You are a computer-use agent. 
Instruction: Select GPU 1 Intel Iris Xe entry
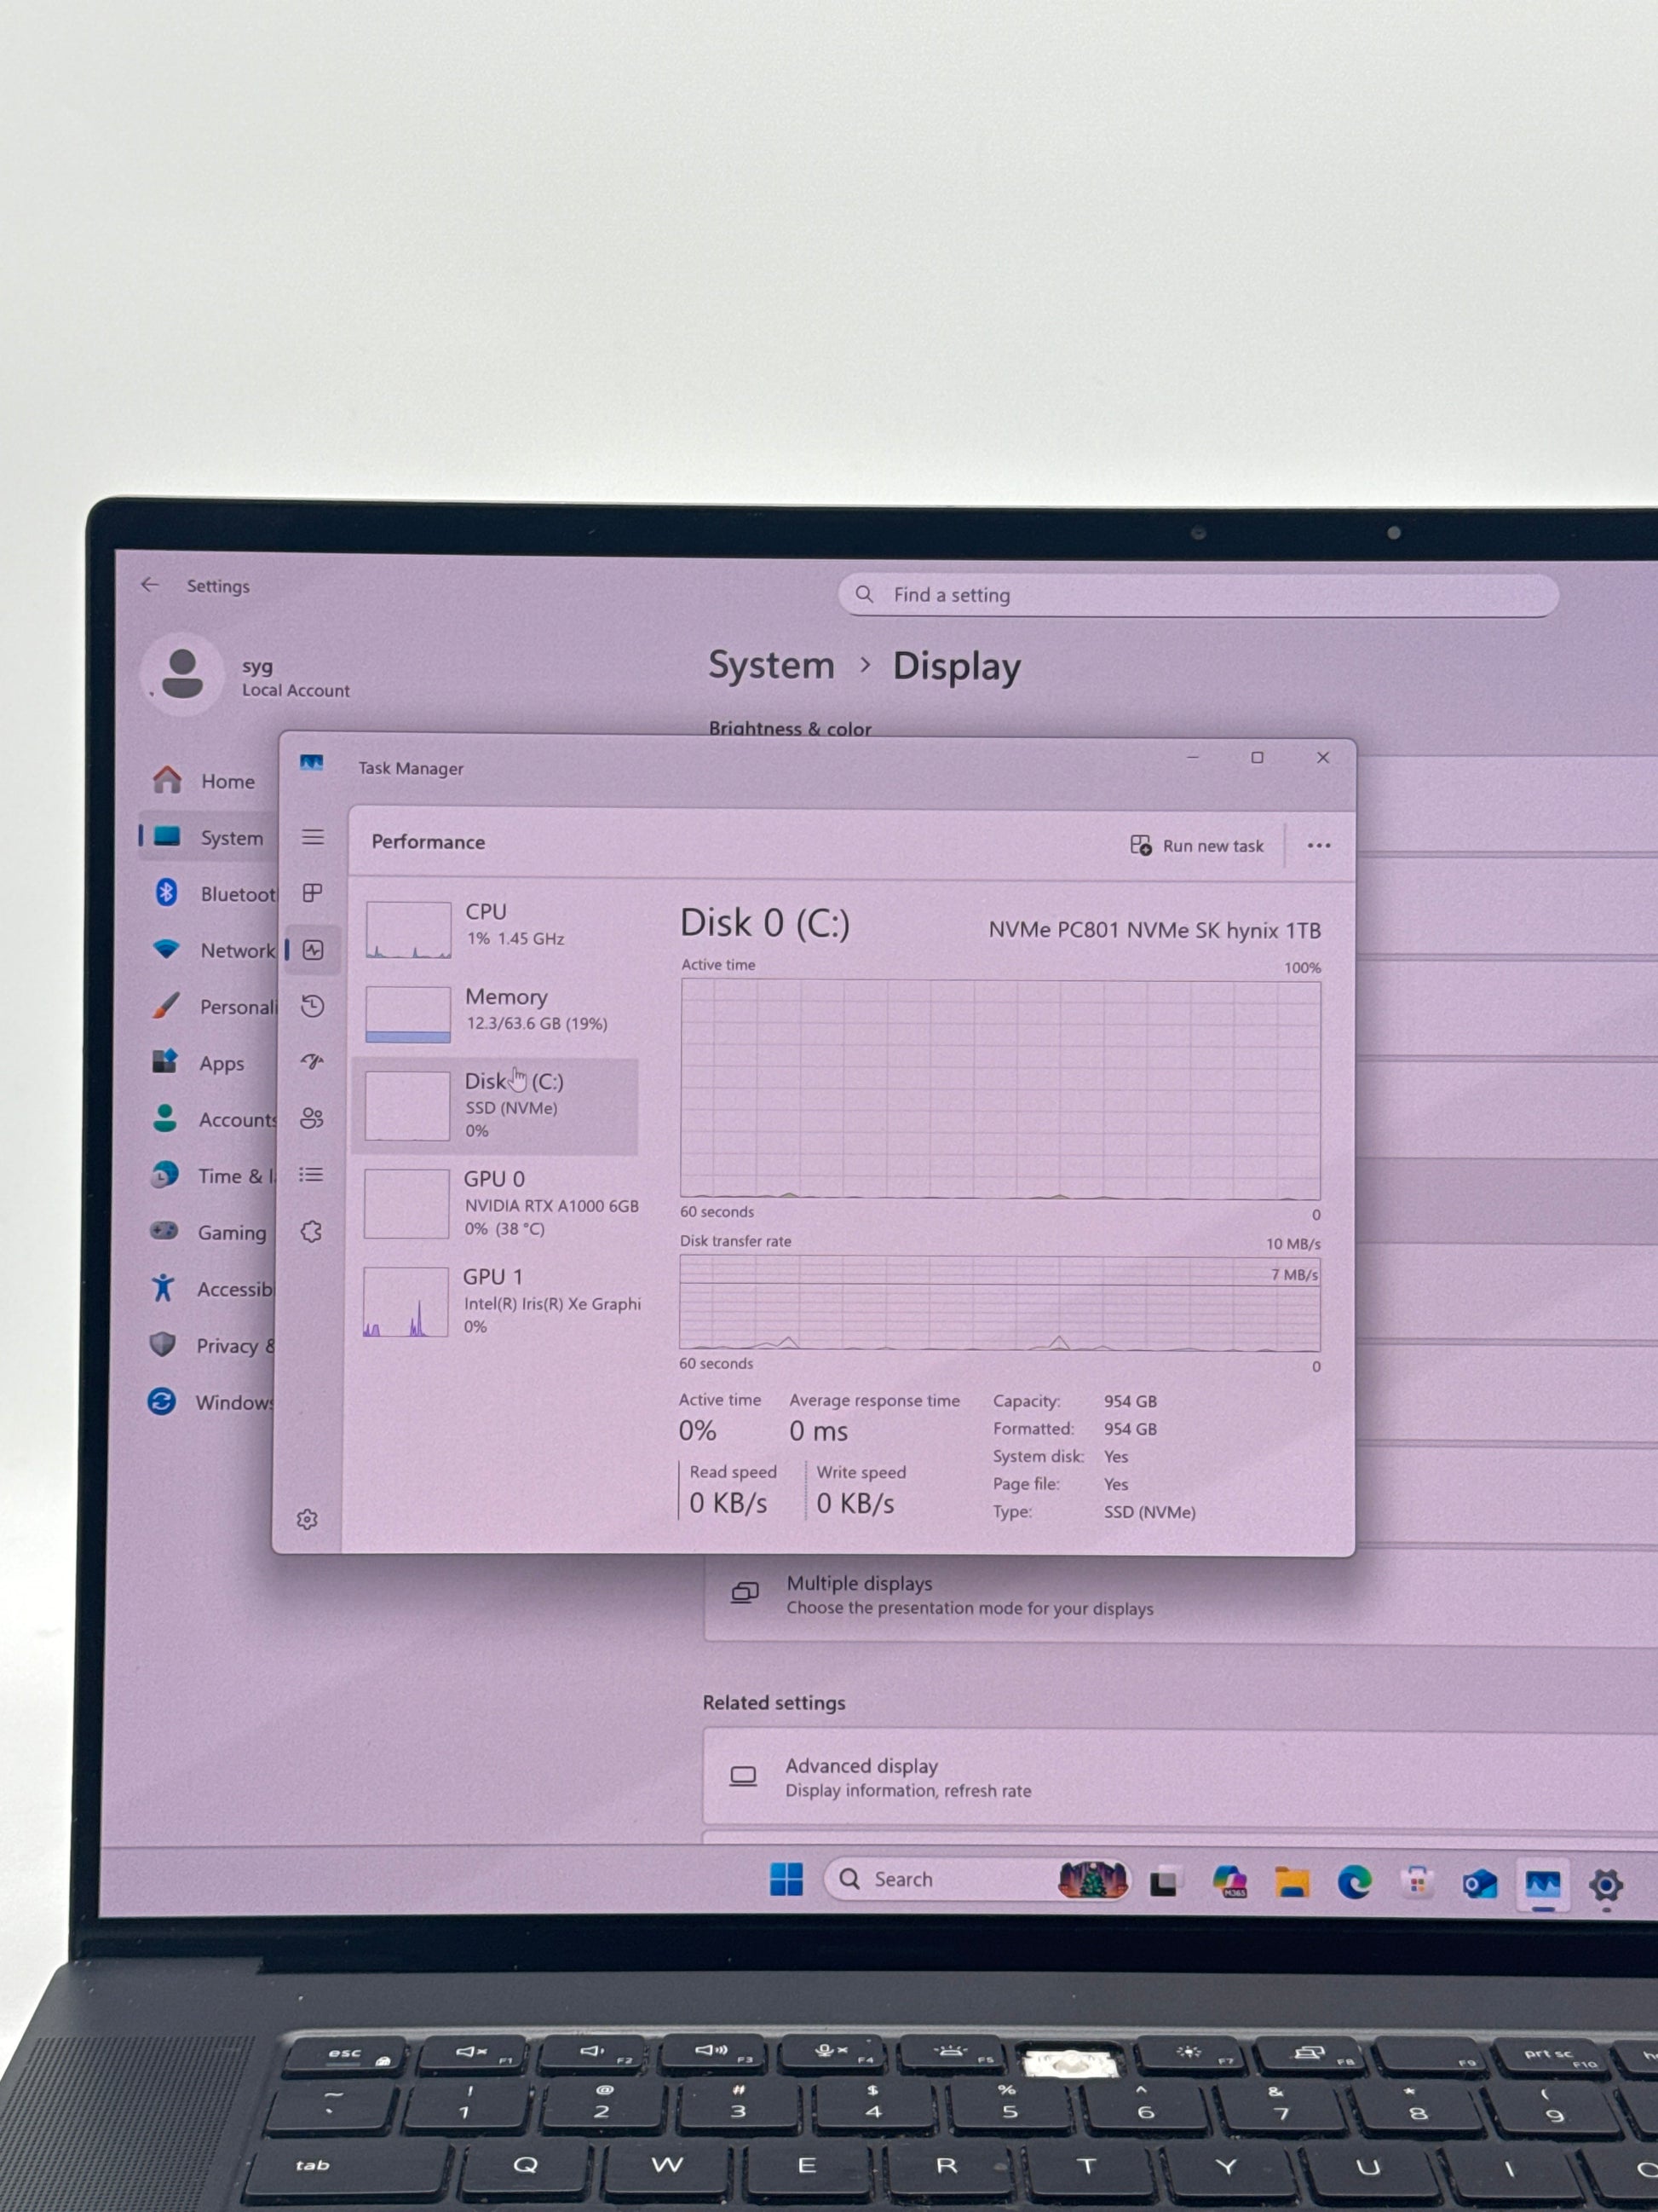click(499, 1302)
